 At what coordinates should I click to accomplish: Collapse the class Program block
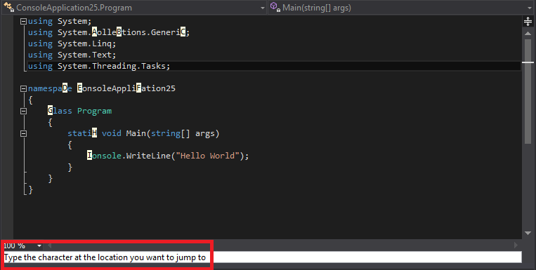pyautogui.click(x=23, y=112)
